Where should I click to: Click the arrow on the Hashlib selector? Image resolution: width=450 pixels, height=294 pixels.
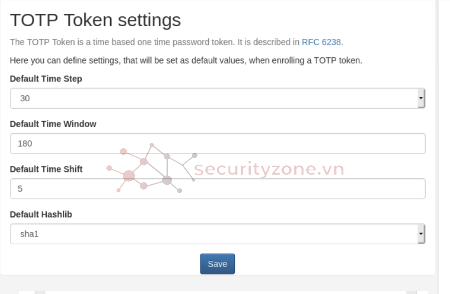click(421, 234)
